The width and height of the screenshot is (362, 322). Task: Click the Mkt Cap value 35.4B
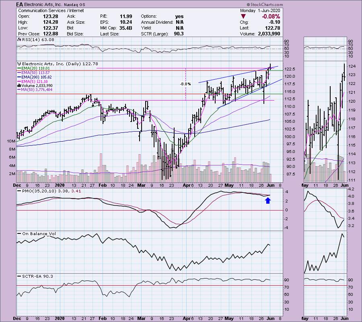(126, 28)
